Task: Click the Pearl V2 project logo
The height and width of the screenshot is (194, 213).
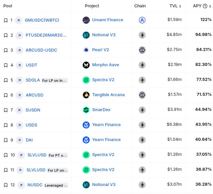Action: coord(86,50)
